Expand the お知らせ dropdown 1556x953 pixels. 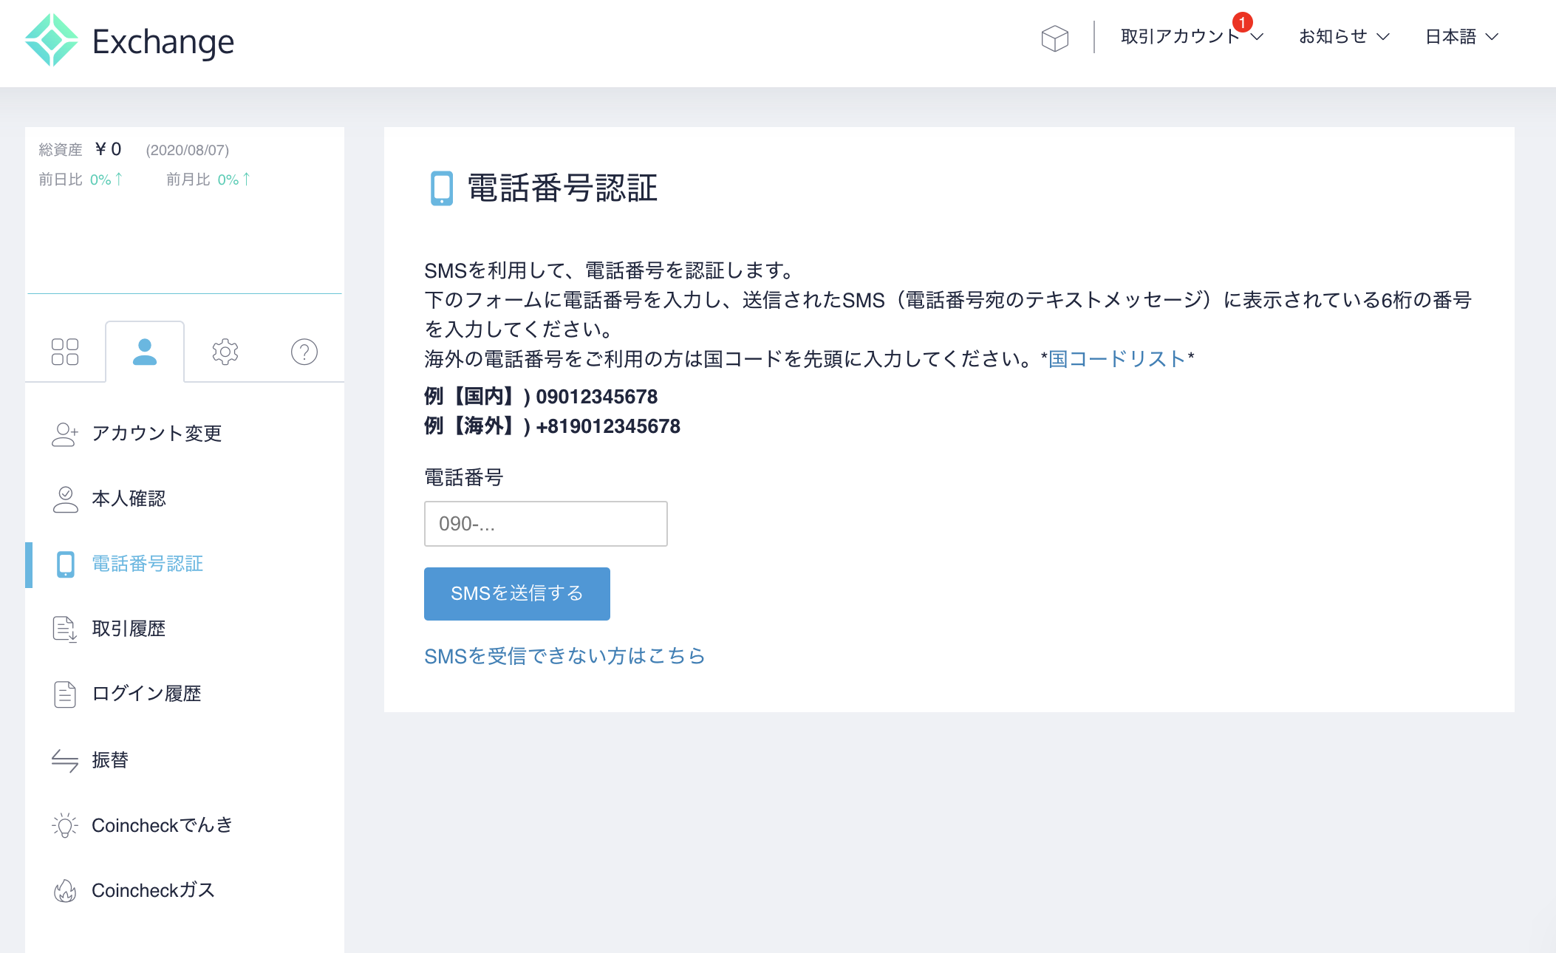point(1345,36)
